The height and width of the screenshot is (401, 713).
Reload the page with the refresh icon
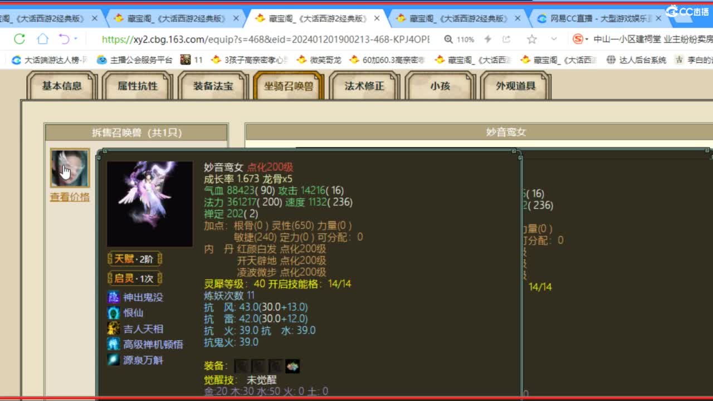click(x=19, y=39)
